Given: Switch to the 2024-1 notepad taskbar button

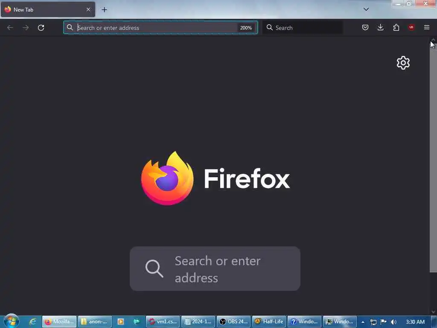Looking at the screenshot, I should point(198,322).
